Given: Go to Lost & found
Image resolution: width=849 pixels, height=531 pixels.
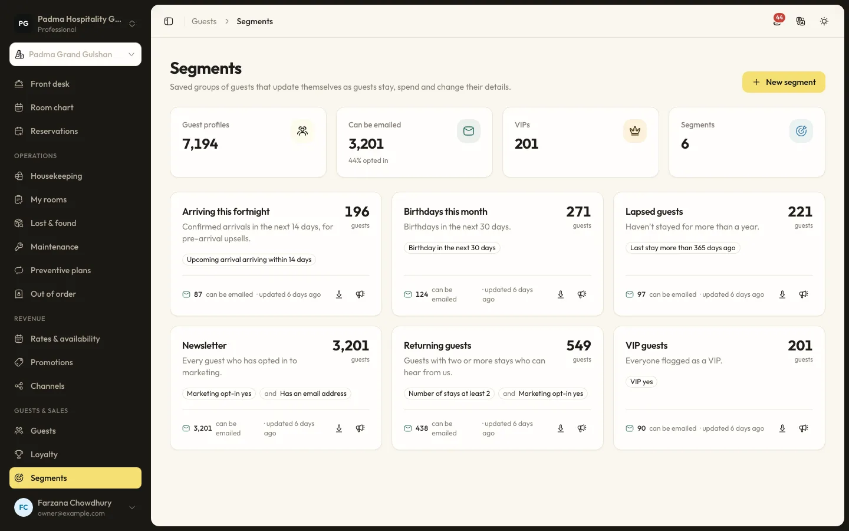Looking at the screenshot, I should 75,223.
